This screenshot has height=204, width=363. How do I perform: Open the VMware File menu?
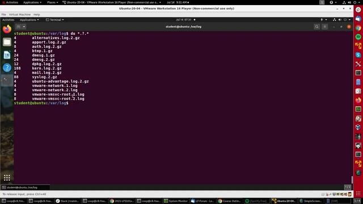pos(4,14)
